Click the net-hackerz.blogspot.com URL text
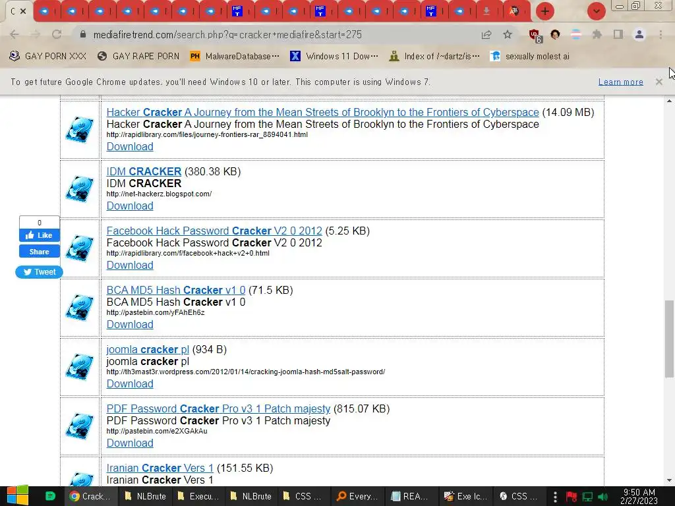675x506 pixels. point(159,194)
